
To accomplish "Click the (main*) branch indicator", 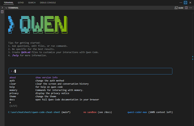I will (x=66, y=112).
